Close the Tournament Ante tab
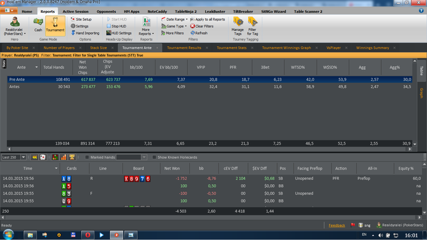This screenshot has height=240, width=427. [x=157, y=48]
